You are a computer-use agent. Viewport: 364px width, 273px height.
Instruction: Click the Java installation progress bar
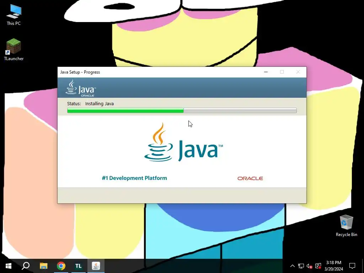tap(182, 110)
